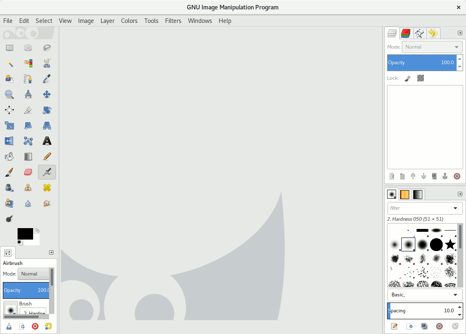Select the Alignment tool
Image resolution: width=466 pixels, height=334 pixels.
click(9, 110)
